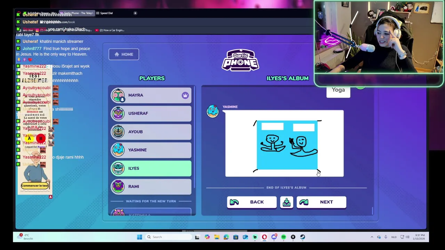This screenshot has width=445, height=250.
Task: Click the Yoga prompt bubble
Action: pyautogui.click(x=338, y=90)
